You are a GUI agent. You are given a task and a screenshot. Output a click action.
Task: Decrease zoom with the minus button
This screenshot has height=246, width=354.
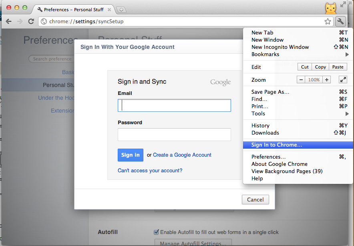point(301,80)
